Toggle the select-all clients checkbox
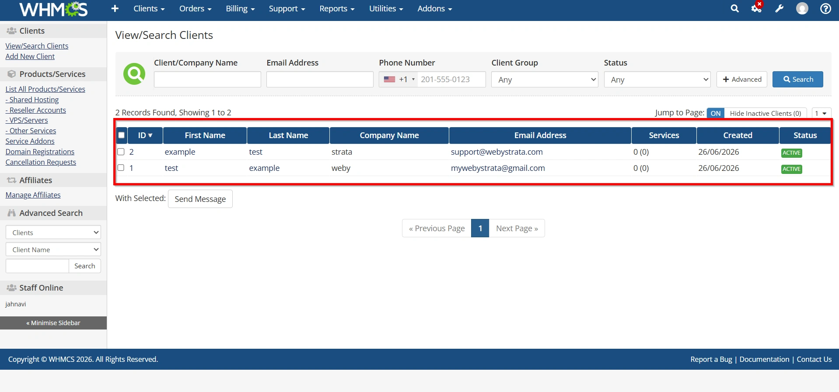Screen dimensions: 839x392 122,135
